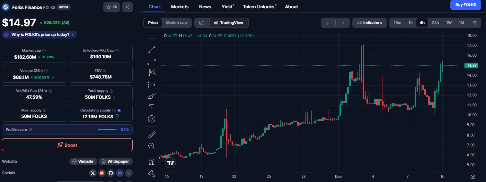The image size is (486, 182).
Task: Switch to simple line chart view
Action: click(x=201, y=23)
